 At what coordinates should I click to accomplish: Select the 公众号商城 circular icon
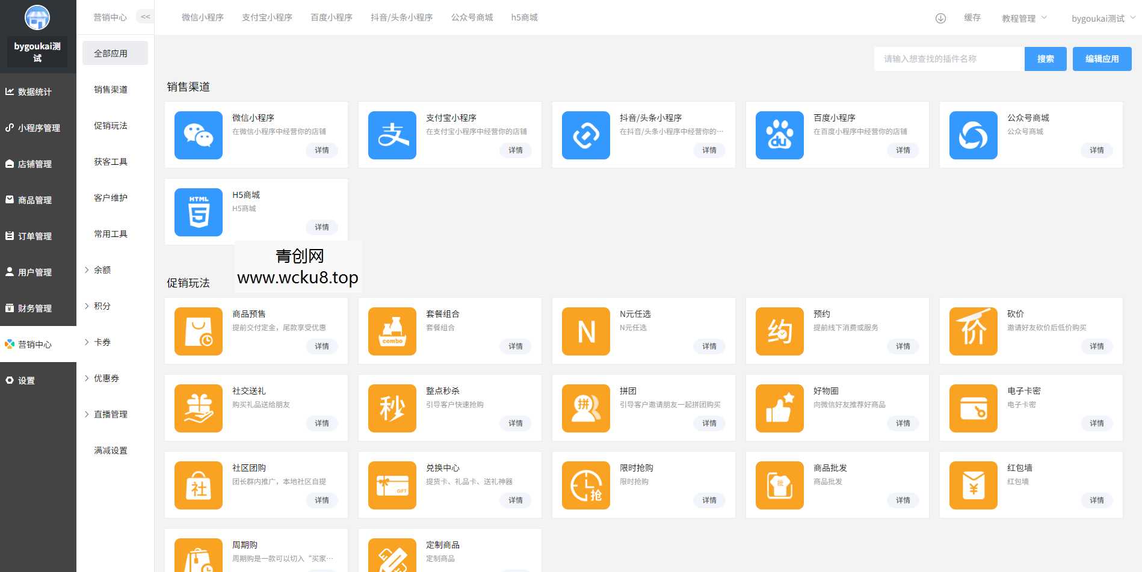tap(973, 135)
